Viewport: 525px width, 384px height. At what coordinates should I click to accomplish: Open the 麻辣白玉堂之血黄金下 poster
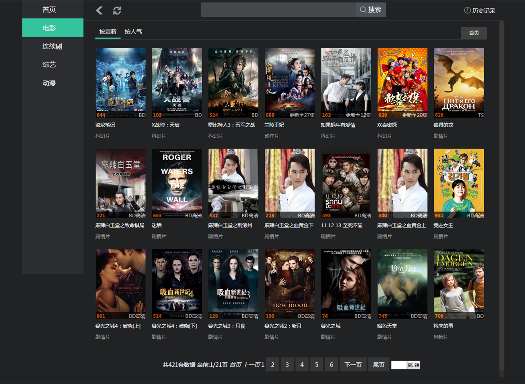[x=290, y=183]
